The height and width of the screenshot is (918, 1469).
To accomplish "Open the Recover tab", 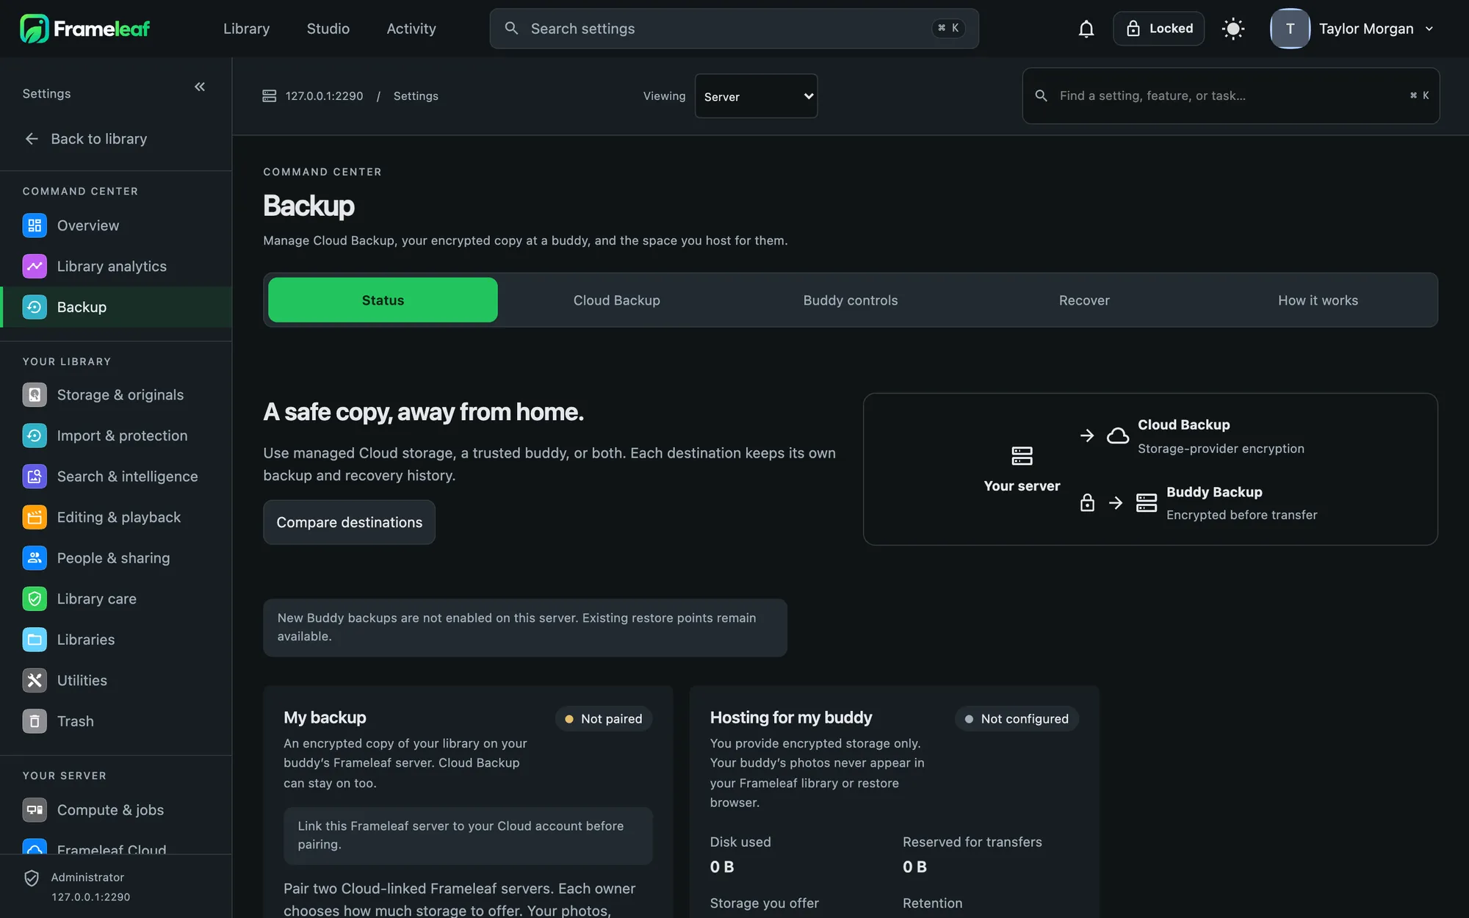I will [x=1084, y=300].
